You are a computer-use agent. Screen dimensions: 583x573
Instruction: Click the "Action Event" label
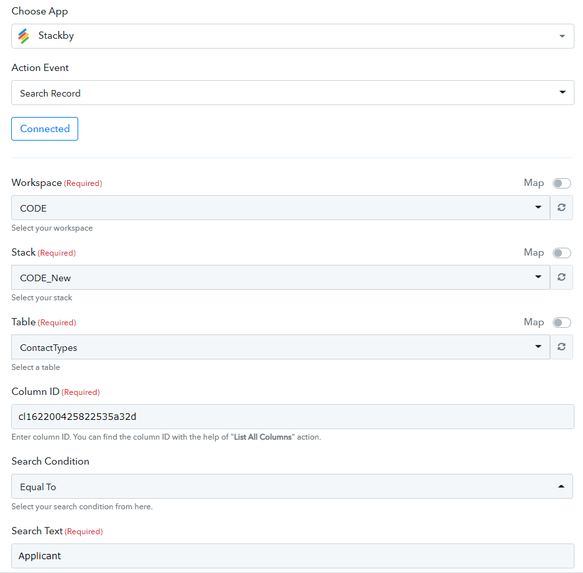[40, 68]
